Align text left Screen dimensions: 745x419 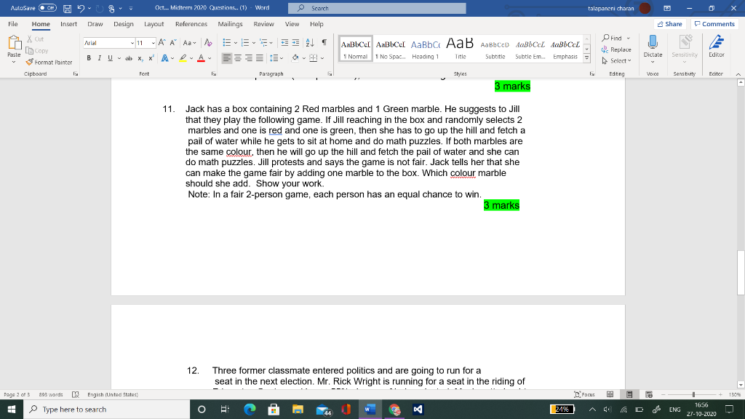(x=227, y=58)
